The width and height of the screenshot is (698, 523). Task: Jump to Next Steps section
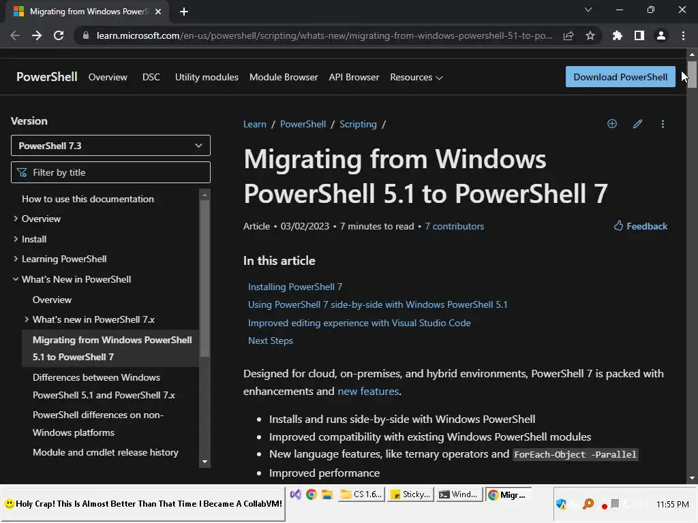[270, 340]
